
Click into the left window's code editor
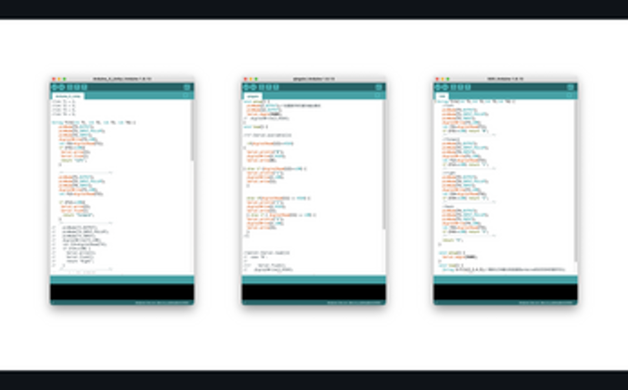click(x=120, y=187)
